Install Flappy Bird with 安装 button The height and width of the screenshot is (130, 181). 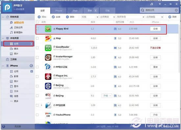(155, 29)
